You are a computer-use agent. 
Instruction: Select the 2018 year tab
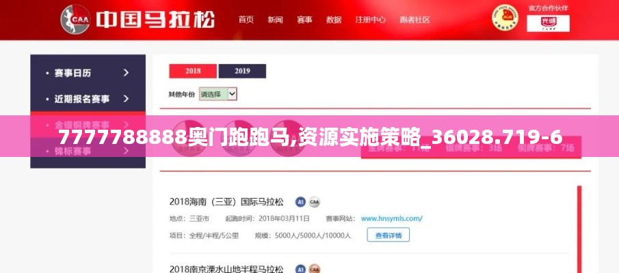[193, 71]
